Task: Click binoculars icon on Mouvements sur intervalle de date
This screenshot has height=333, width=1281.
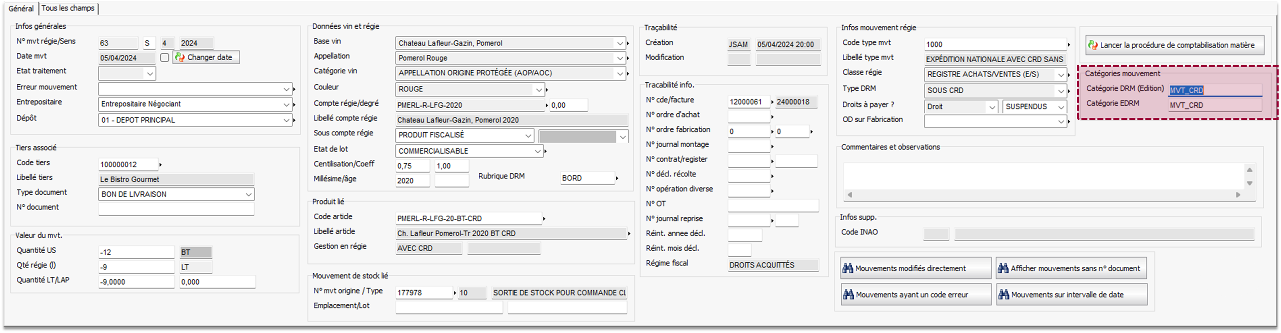Action: click(x=1003, y=295)
